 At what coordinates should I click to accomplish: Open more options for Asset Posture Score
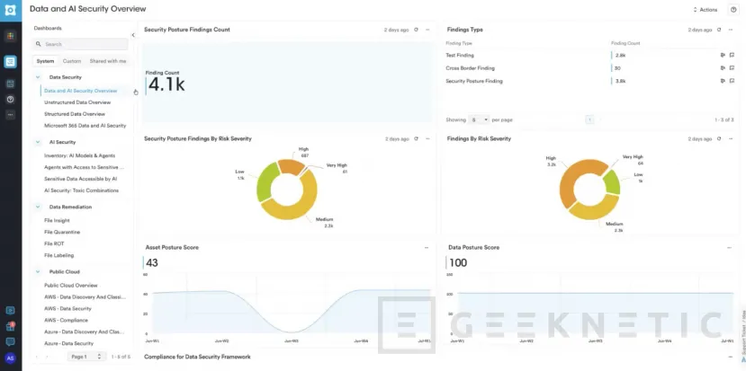point(427,248)
